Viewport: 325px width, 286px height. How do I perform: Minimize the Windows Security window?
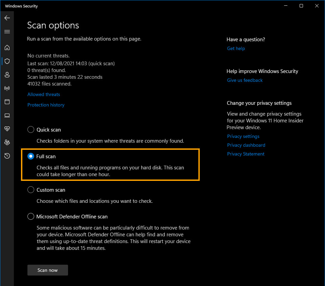coord(286,6)
